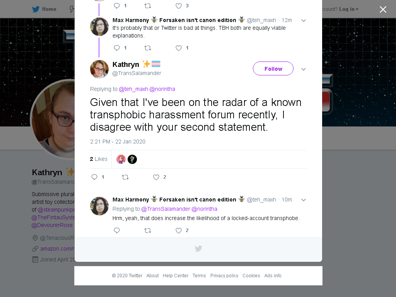Retweet Max Harmony's 12m tweet
Screen dimensions: 396x297
[x=148, y=48]
